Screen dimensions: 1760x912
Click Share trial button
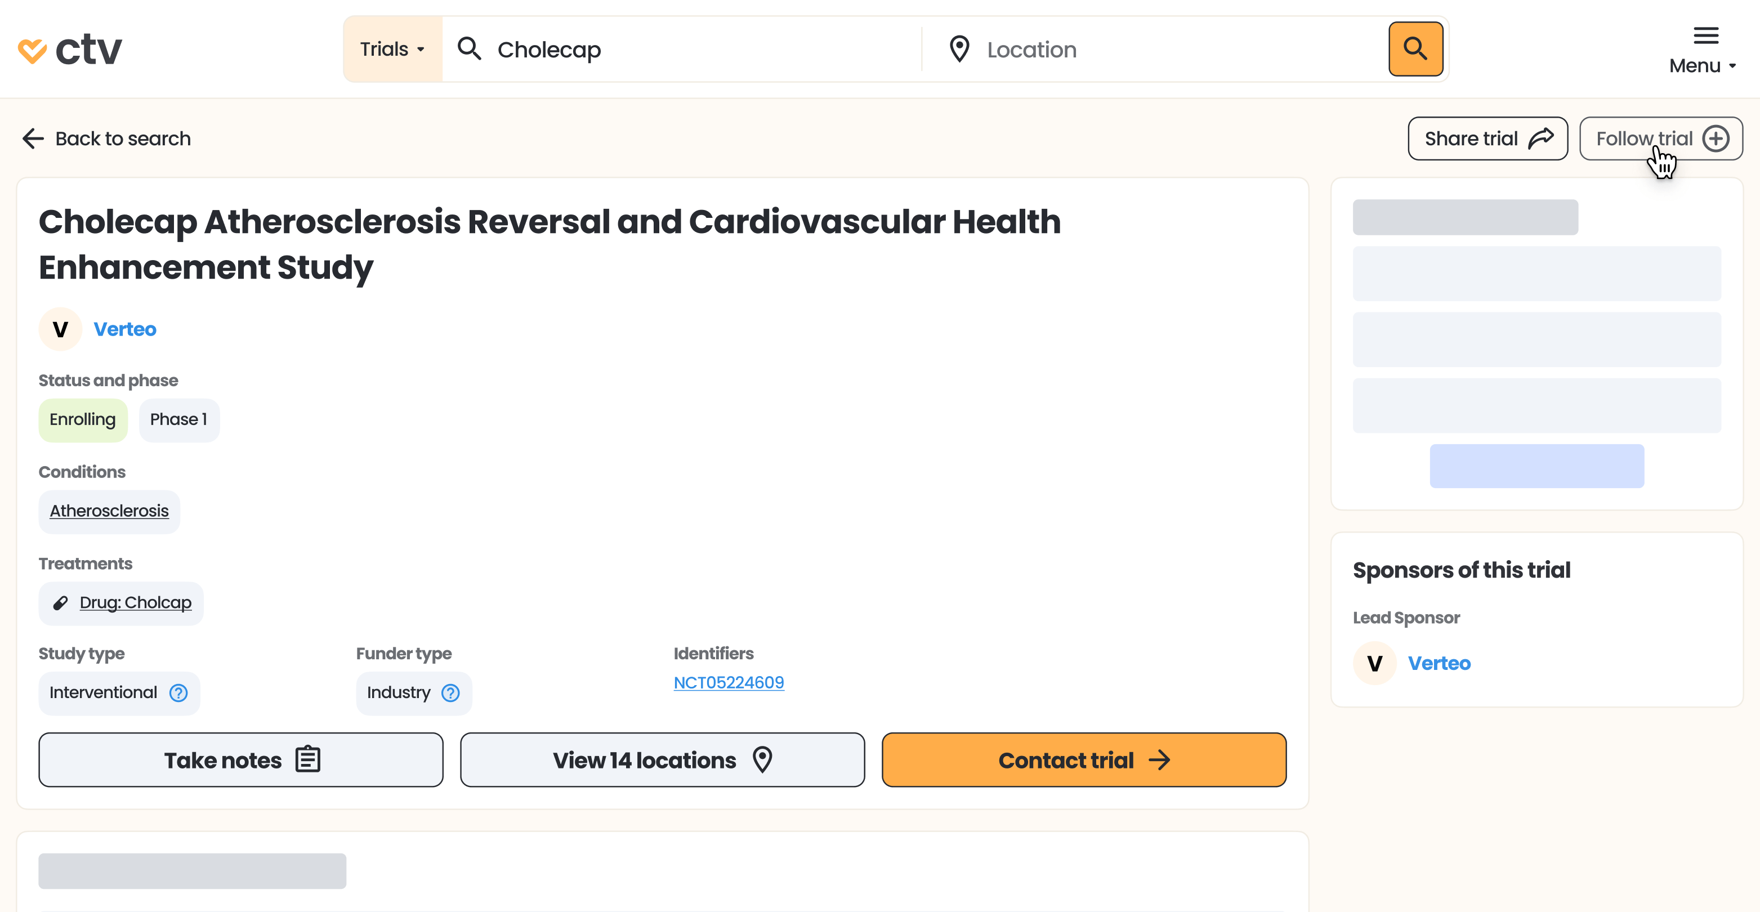(x=1487, y=138)
